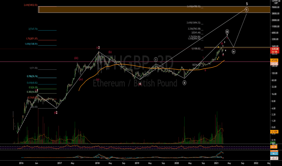
Task: Click the 2016 label on time axis
Action: click(21, 163)
